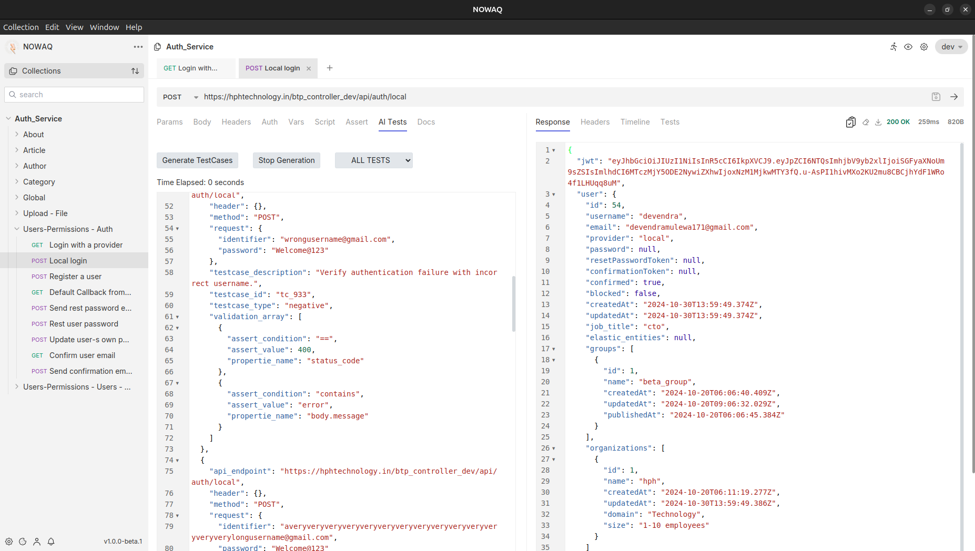Screen dimensions: 975x551
Task: Click the NOWAQ logo icon in sidebar
Action: click(12, 47)
